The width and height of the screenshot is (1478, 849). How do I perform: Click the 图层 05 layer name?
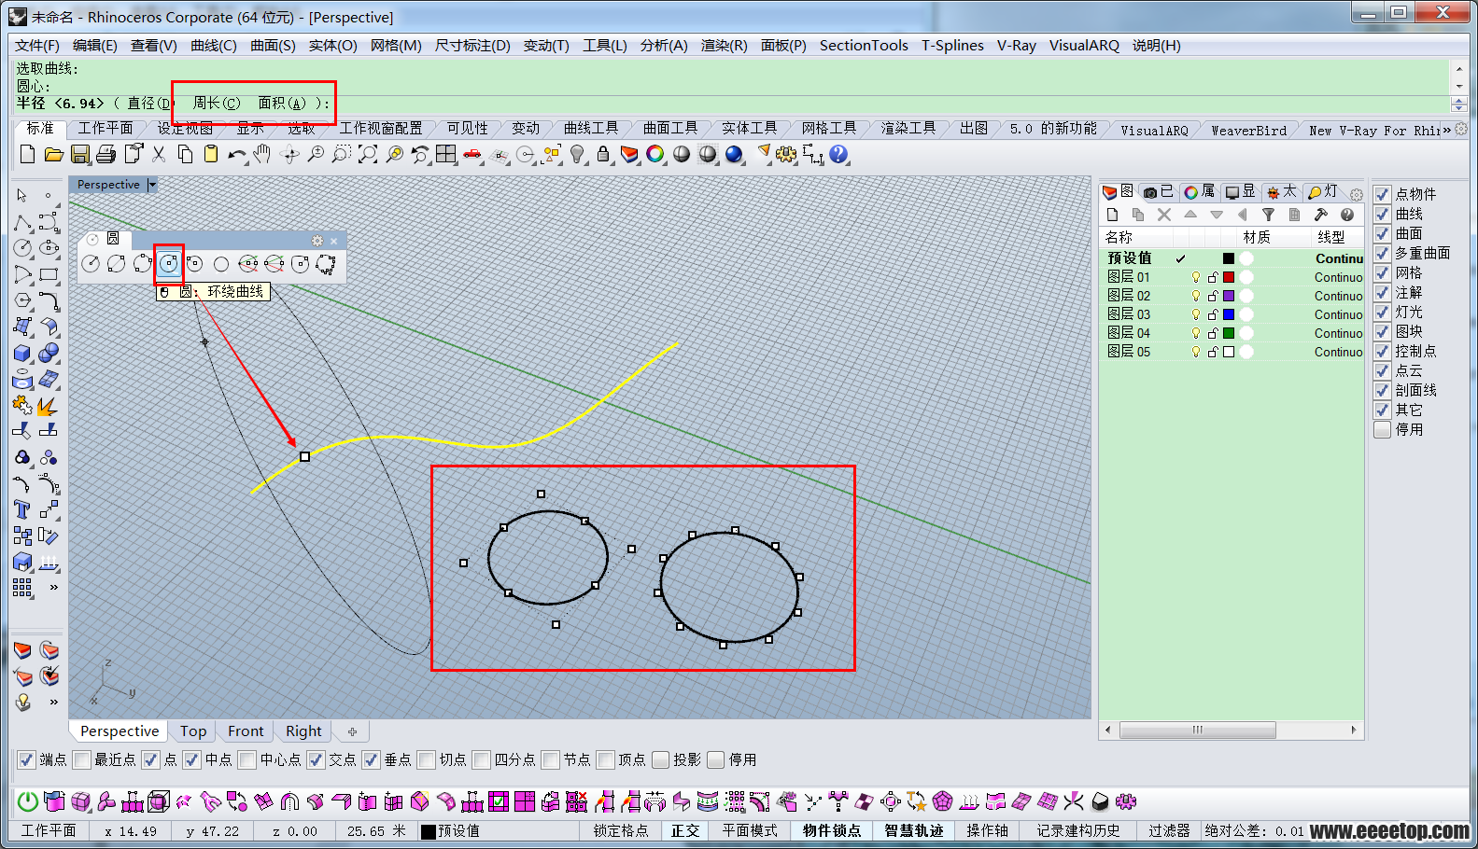1129,352
